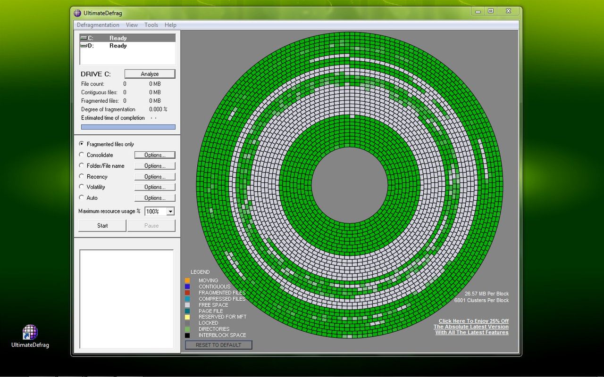Click the COMPRESSED FILES legend swatch
The height and width of the screenshot is (377, 604).
click(x=187, y=299)
